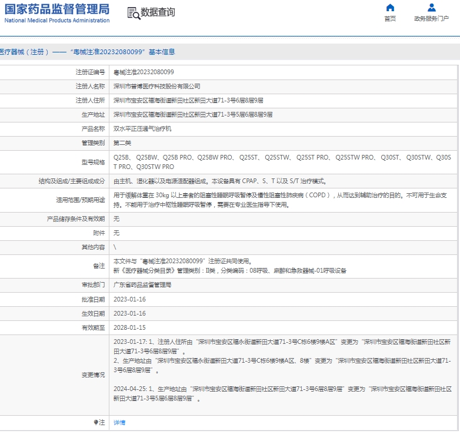Select registration number value 粤械注准20232080099
The image size is (460, 434).
point(144,72)
